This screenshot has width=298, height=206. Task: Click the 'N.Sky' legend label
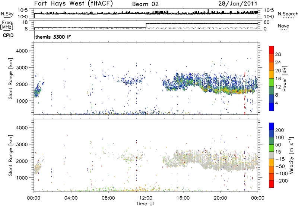pyautogui.click(x=7, y=14)
